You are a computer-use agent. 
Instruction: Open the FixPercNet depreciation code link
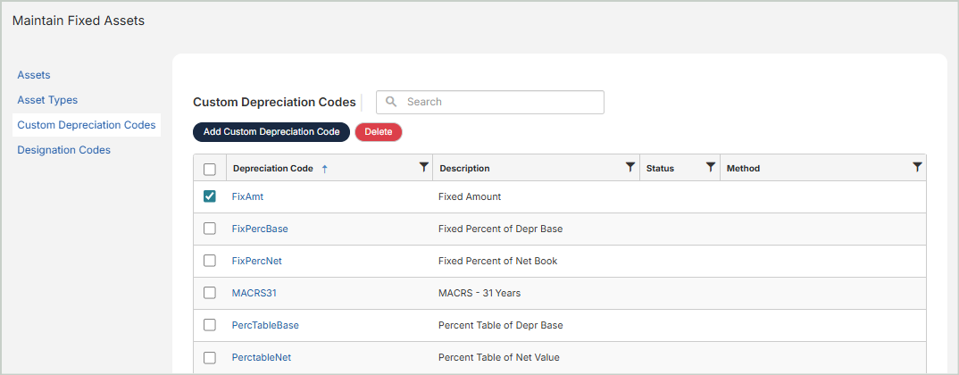pos(256,261)
